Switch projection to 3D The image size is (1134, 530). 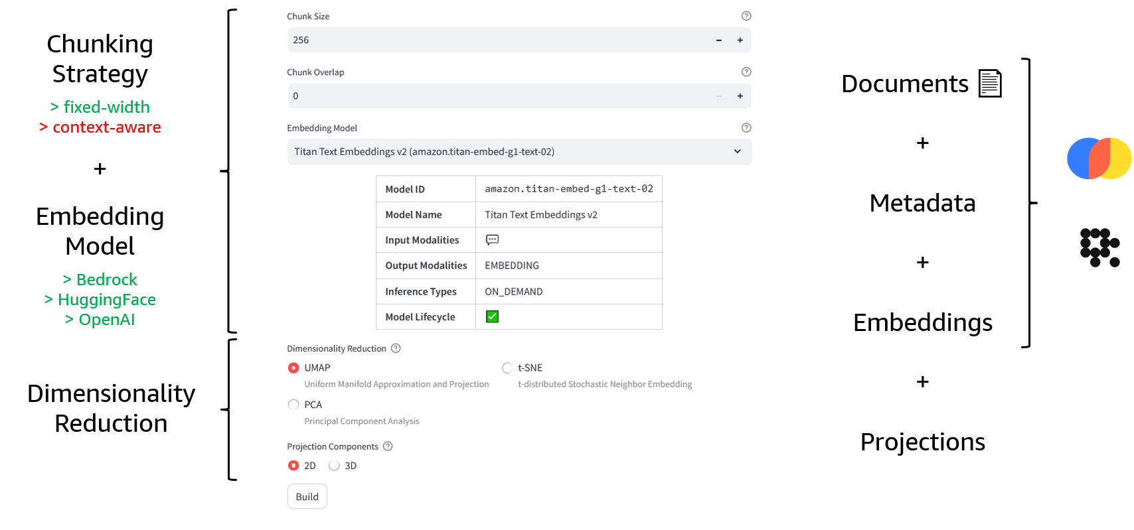pos(334,466)
